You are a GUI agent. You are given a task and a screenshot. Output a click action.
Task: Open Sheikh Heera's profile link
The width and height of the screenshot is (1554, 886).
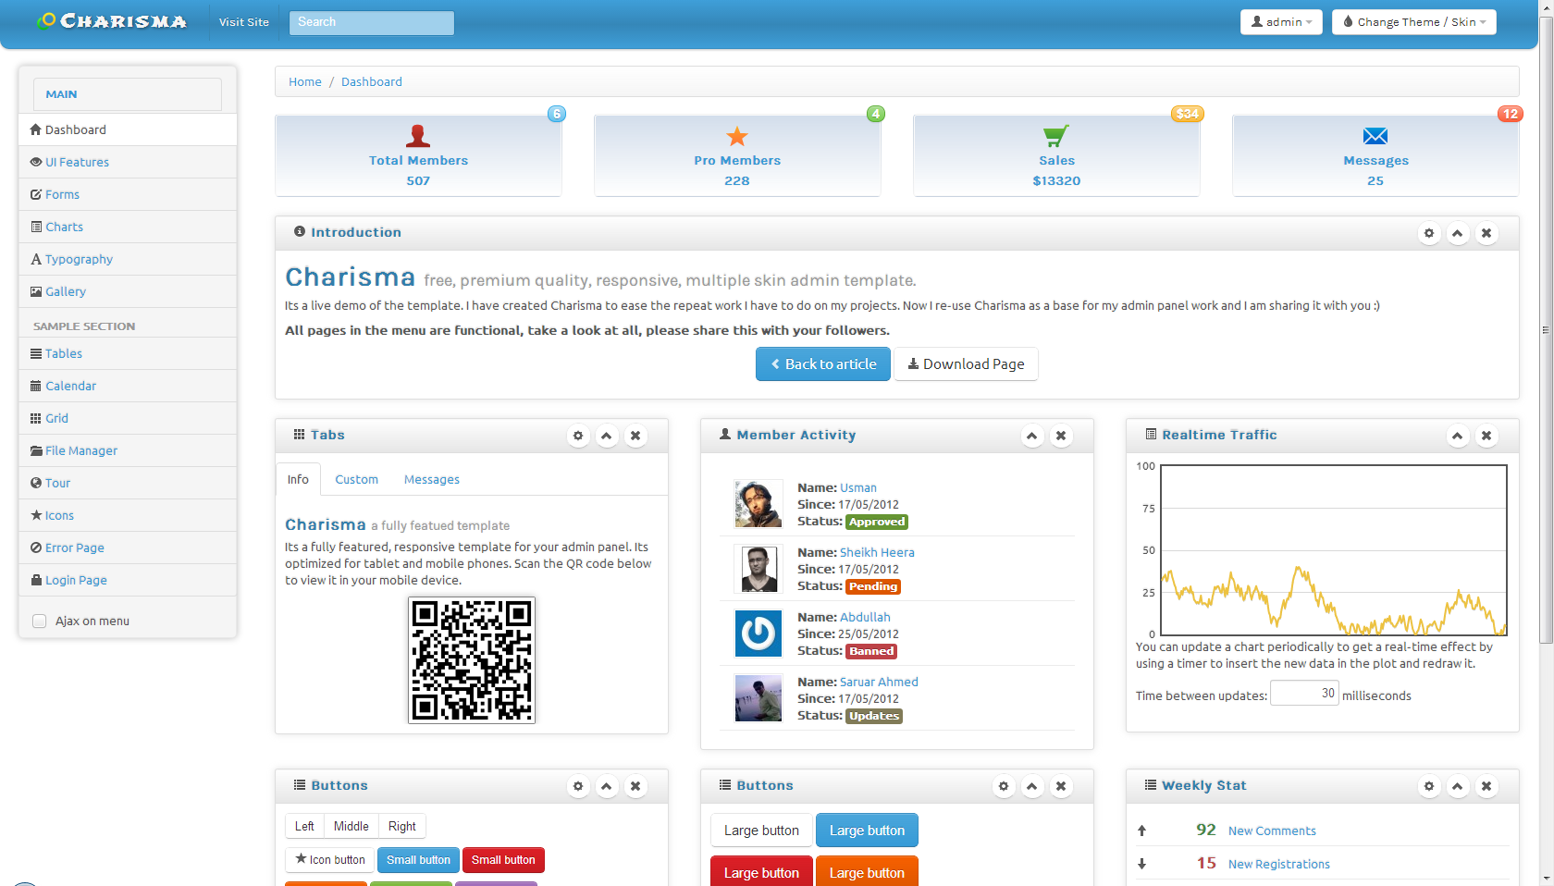pyautogui.click(x=877, y=552)
